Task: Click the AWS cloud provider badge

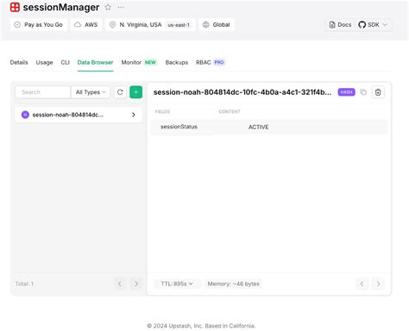Action: tap(86, 25)
